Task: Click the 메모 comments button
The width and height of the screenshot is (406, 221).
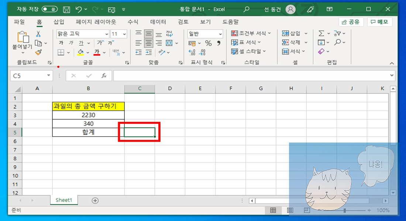Action: pos(379,22)
